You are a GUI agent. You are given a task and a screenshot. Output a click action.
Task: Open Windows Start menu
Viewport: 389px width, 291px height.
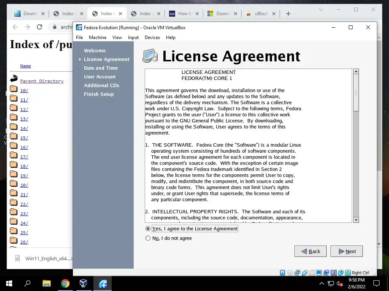pyautogui.click(x=9, y=283)
